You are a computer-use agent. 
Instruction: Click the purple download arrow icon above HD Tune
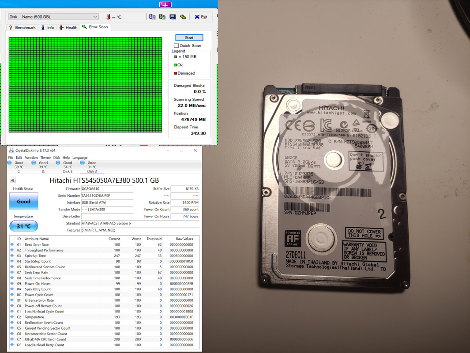(165, 4)
